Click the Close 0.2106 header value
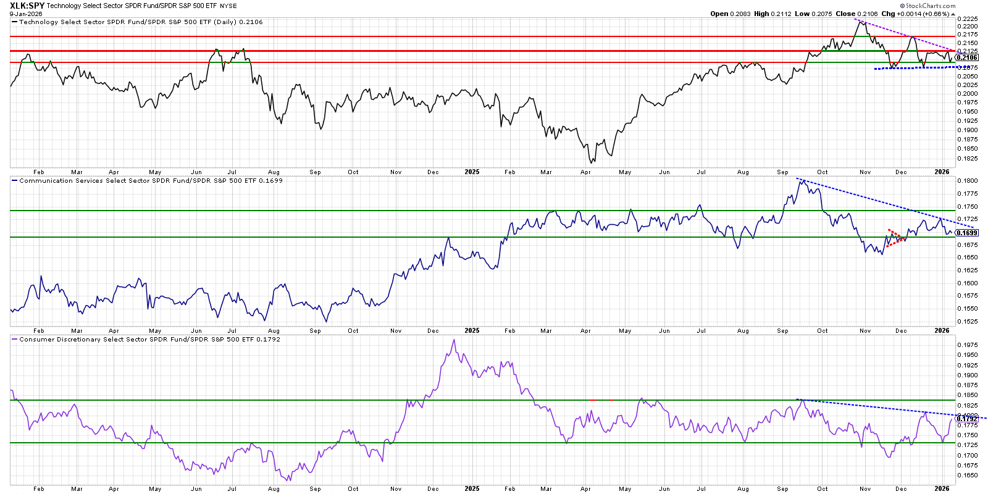Screen dimensions: 988x494 pyautogui.click(x=856, y=14)
